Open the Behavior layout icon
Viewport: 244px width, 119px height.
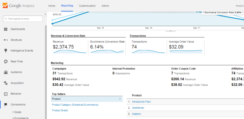pyautogui.click(x=6, y=94)
